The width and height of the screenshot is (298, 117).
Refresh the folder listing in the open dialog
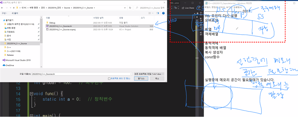(130, 8)
